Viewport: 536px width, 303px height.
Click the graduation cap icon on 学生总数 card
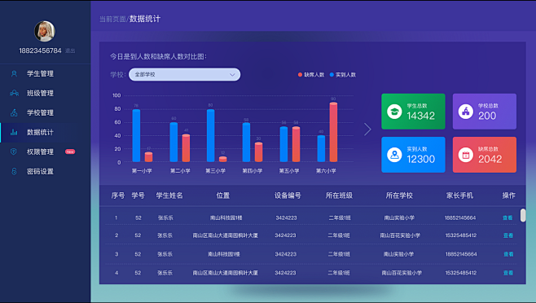[394, 112]
